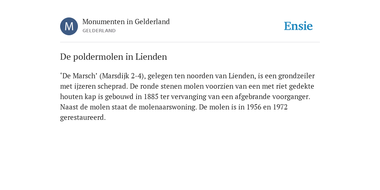Click the word voorganger in the paragraph
This screenshot has height=190, width=380.
click(291, 97)
